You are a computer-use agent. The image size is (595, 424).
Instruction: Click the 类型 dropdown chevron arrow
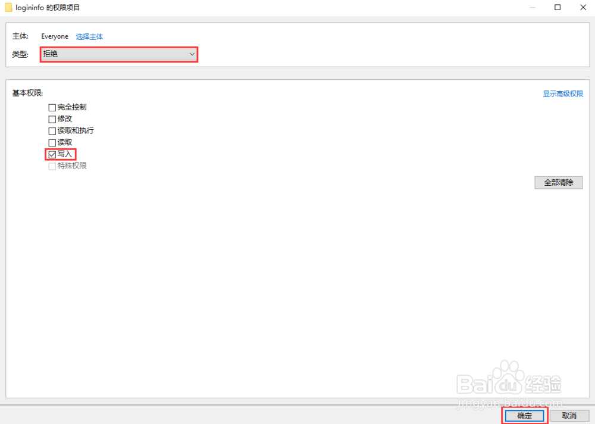click(192, 54)
